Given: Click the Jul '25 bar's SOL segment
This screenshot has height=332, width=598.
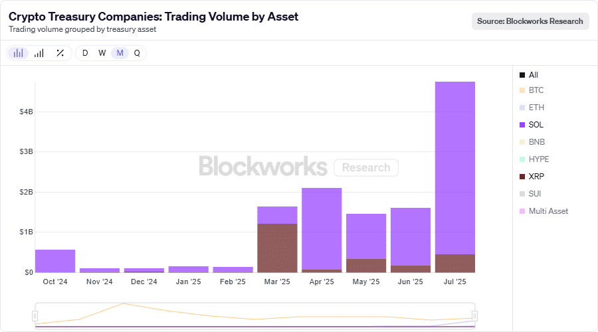Looking at the screenshot, I should coord(455,166).
